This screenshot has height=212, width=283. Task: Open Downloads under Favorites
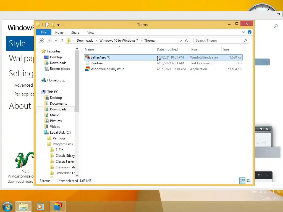(58, 63)
